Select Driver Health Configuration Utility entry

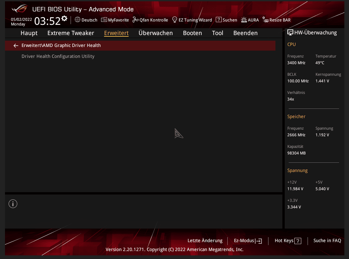pos(58,57)
